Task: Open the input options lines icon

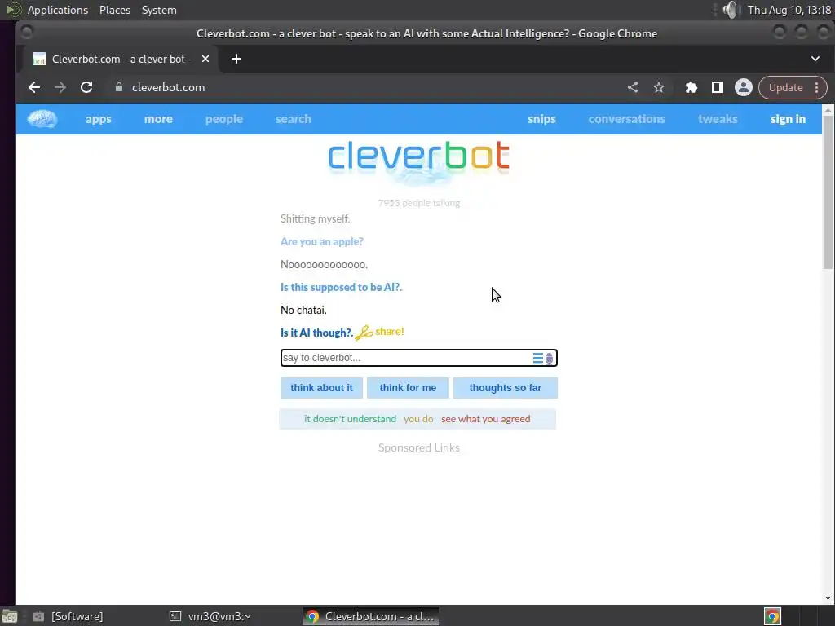Action: pyautogui.click(x=538, y=359)
